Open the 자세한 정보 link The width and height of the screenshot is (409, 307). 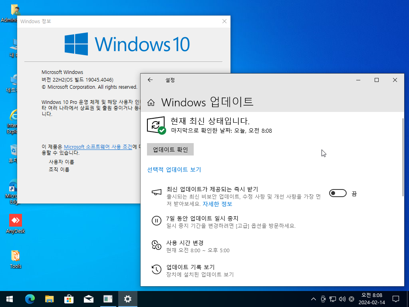click(217, 204)
